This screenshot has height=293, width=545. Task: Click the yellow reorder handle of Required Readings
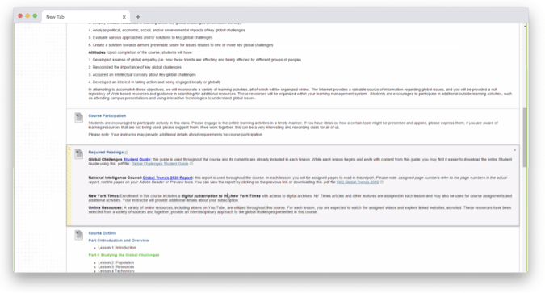(69, 186)
